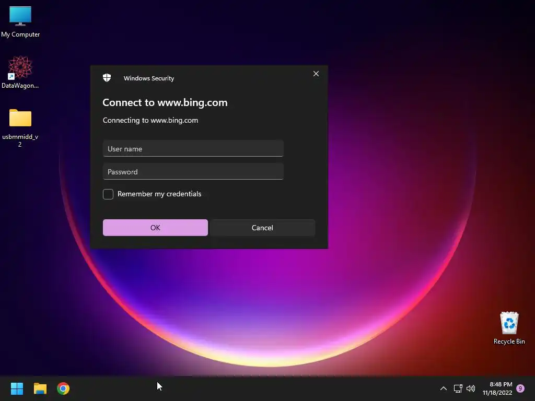This screenshot has height=401, width=535.
Task: Dismiss the dialog with Cancel button
Action: (x=262, y=228)
